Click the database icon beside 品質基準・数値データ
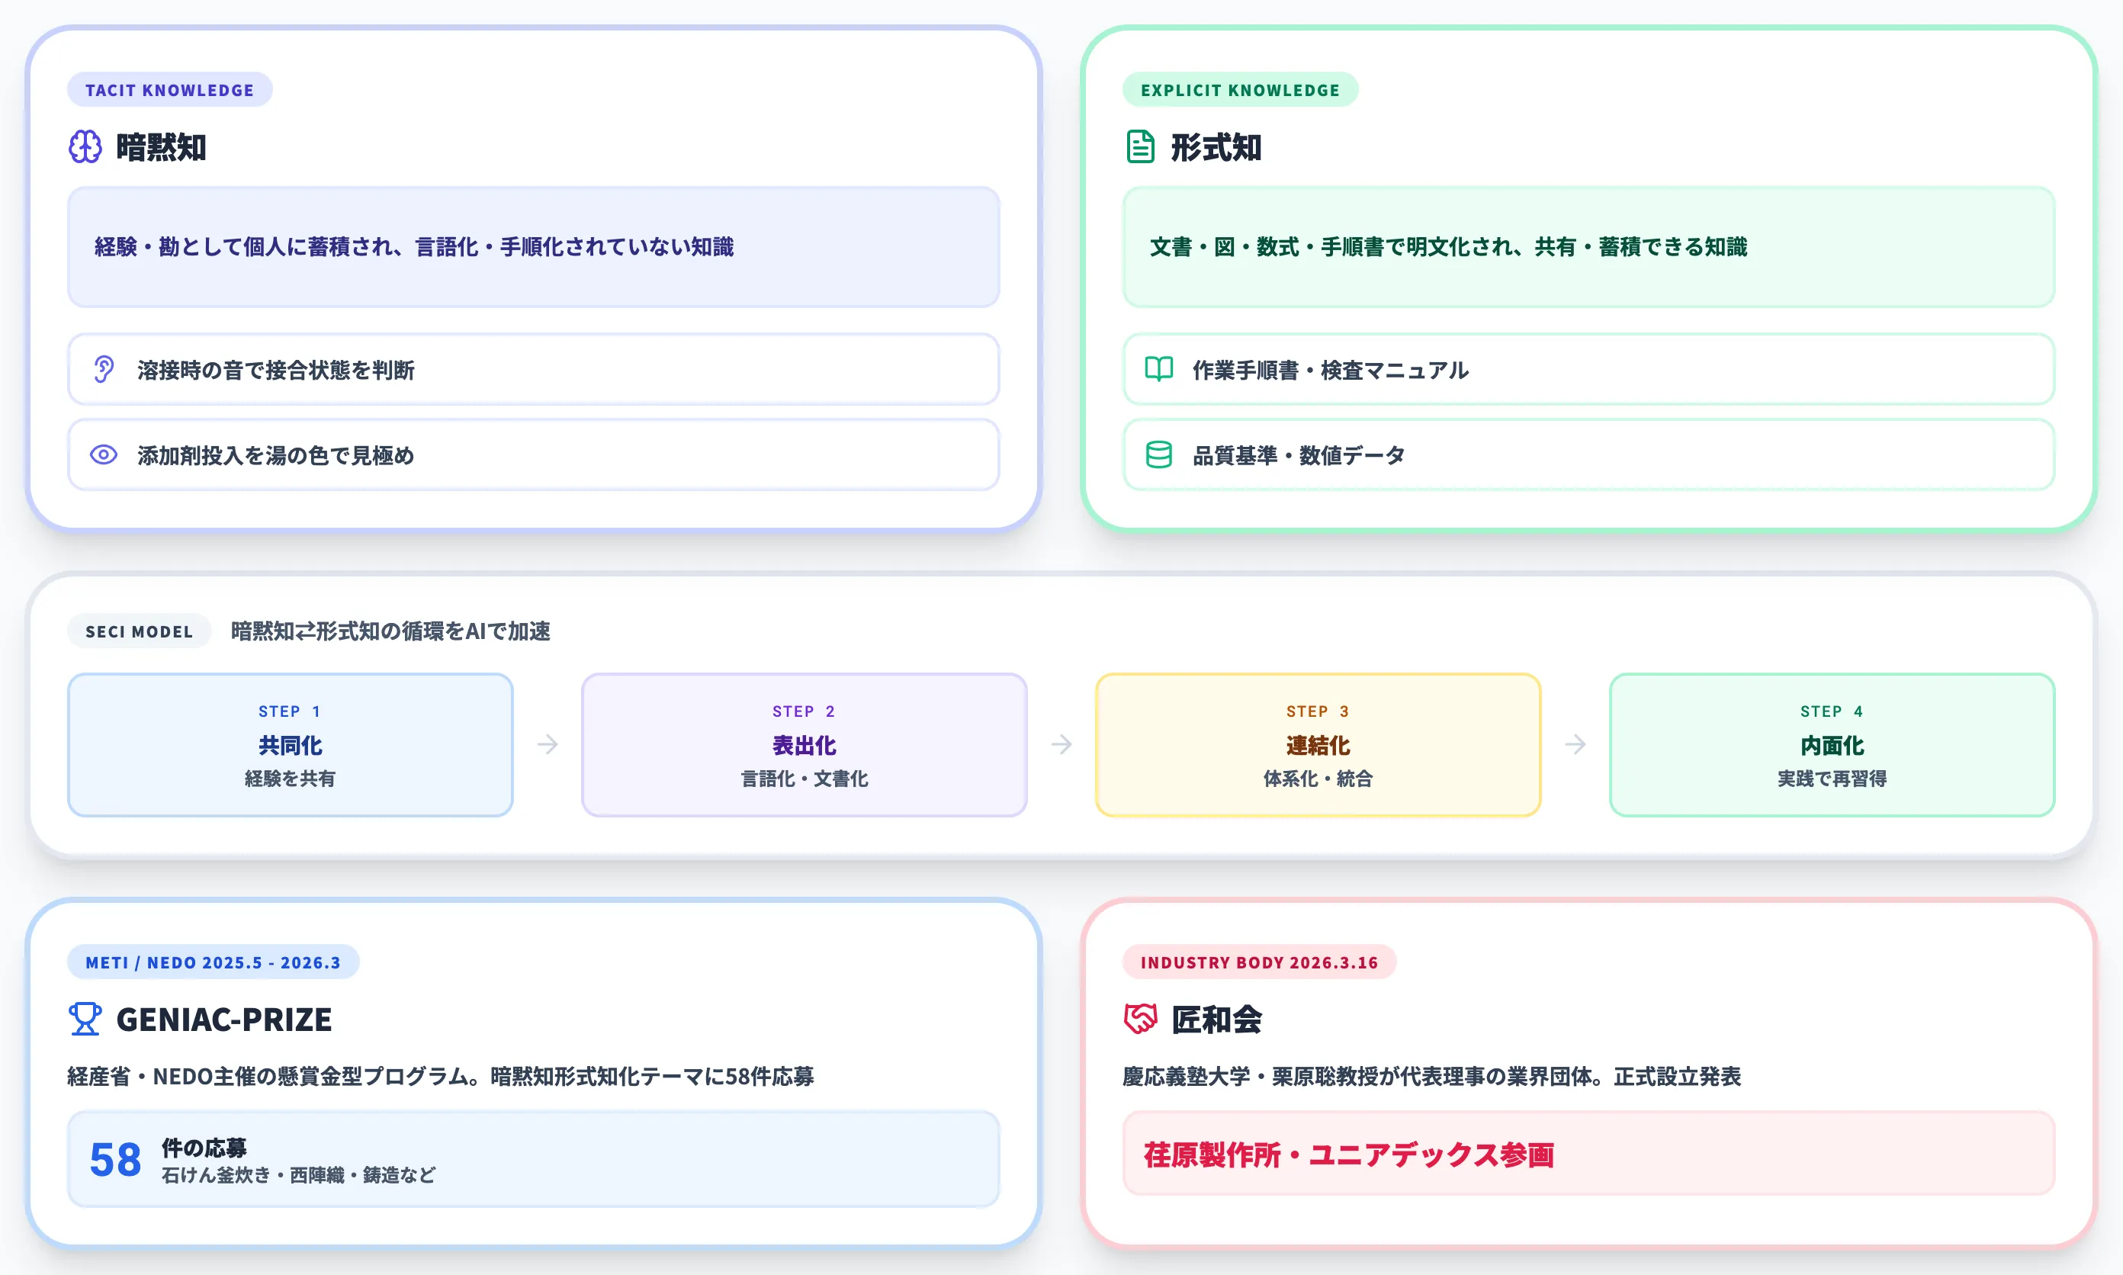This screenshot has height=1275, width=2123. coord(1158,455)
